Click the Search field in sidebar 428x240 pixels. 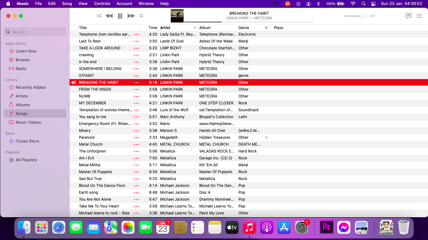[35, 32]
